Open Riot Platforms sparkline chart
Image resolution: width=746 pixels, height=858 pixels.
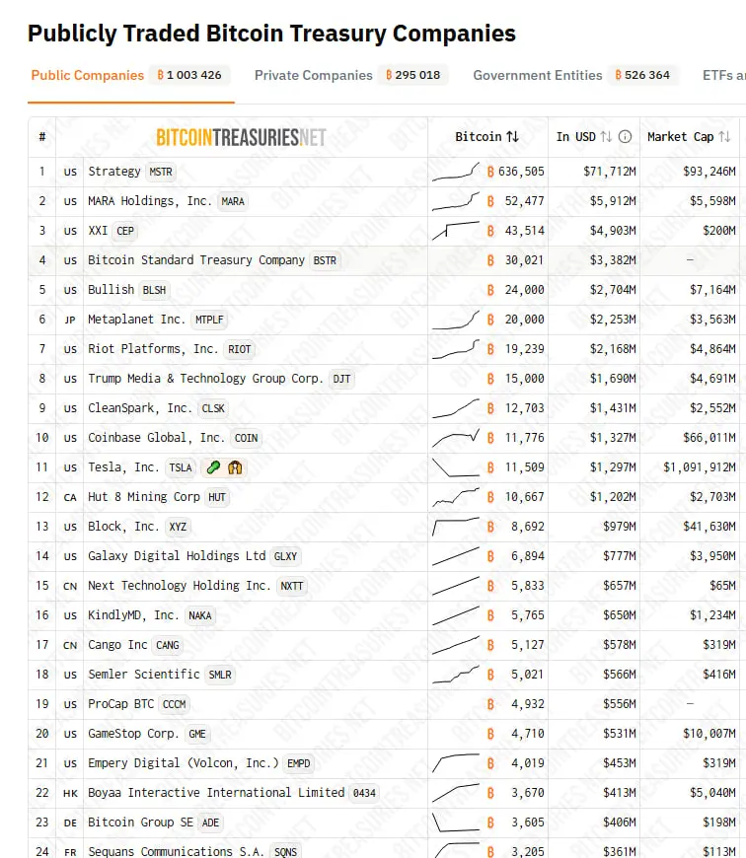[455, 349]
